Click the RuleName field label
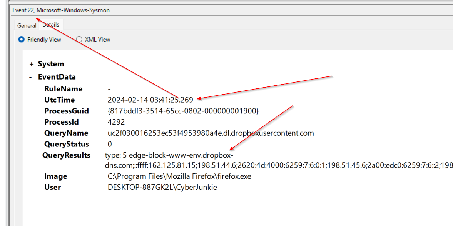Image resolution: width=453 pixels, height=226 pixels. pyautogui.click(x=62, y=88)
